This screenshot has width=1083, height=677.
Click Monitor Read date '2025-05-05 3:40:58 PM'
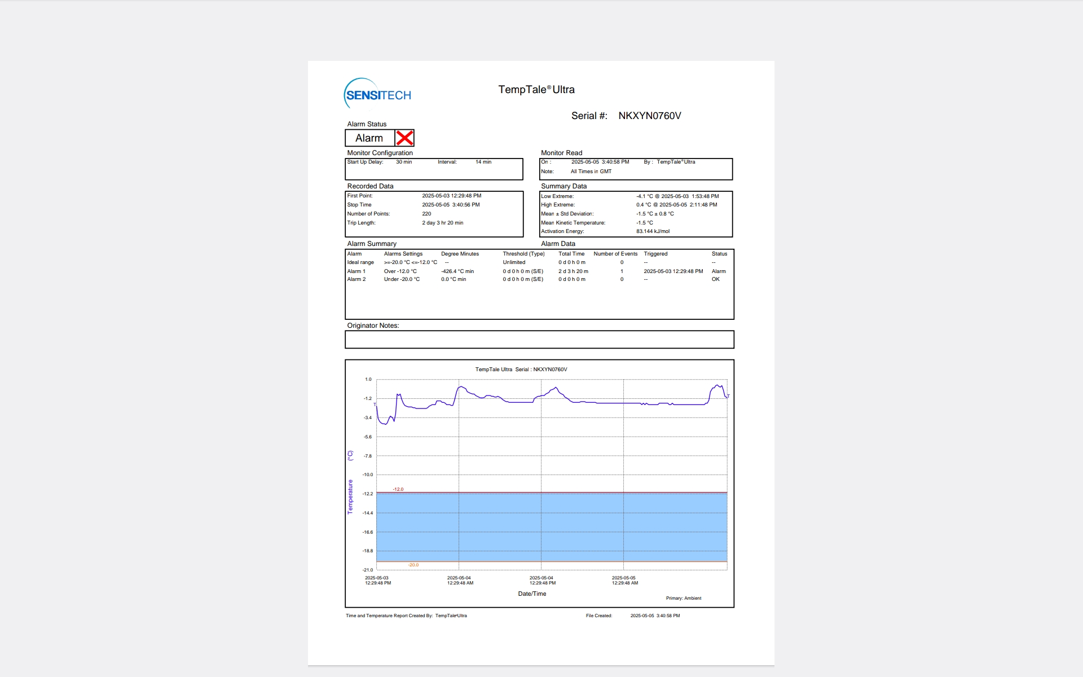coord(600,162)
